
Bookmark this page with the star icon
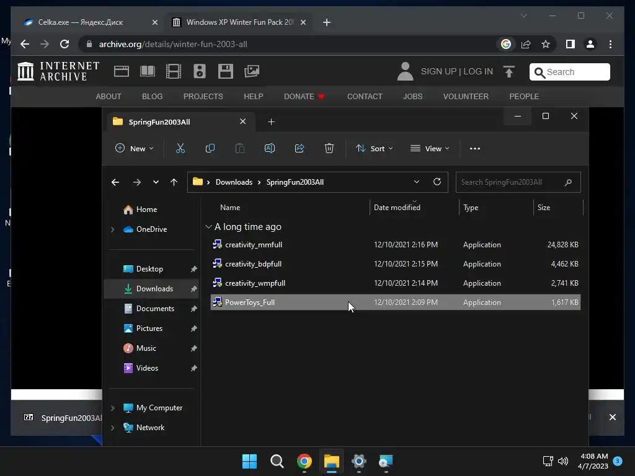pos(546,44)
